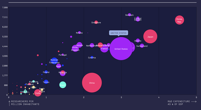Click the Australia bubble
The width and height of the screenshot is (201, 110).
[100, 45]
